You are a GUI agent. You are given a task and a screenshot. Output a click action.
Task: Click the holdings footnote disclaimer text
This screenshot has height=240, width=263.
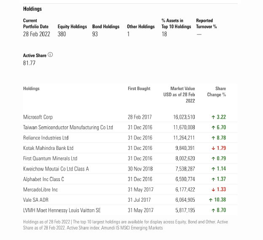126,225
